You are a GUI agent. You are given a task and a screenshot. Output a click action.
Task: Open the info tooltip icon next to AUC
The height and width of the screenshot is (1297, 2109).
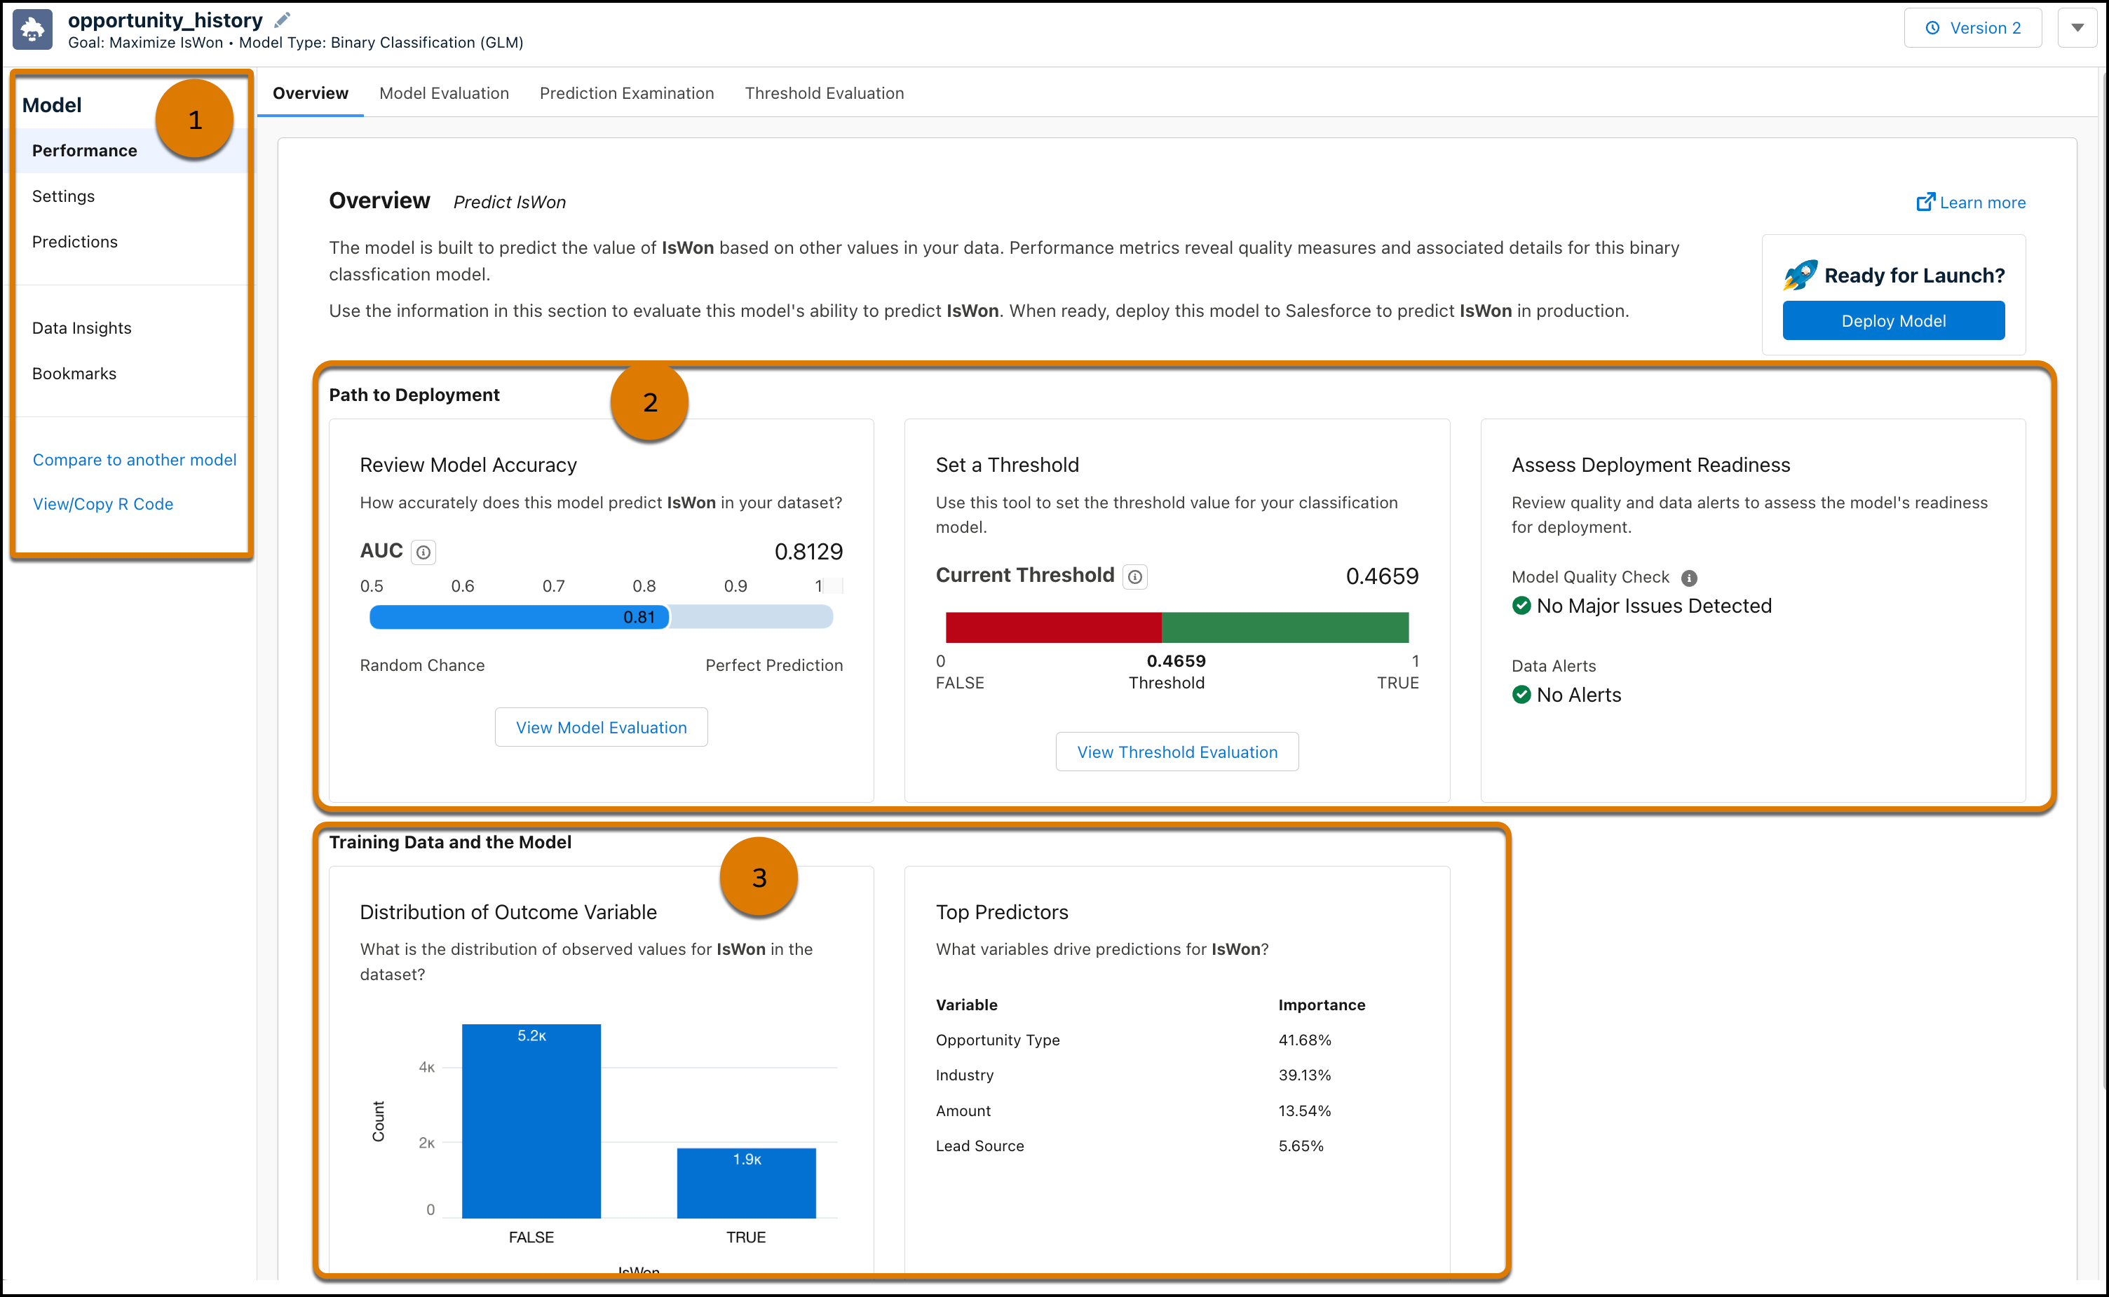pos(423,552)
